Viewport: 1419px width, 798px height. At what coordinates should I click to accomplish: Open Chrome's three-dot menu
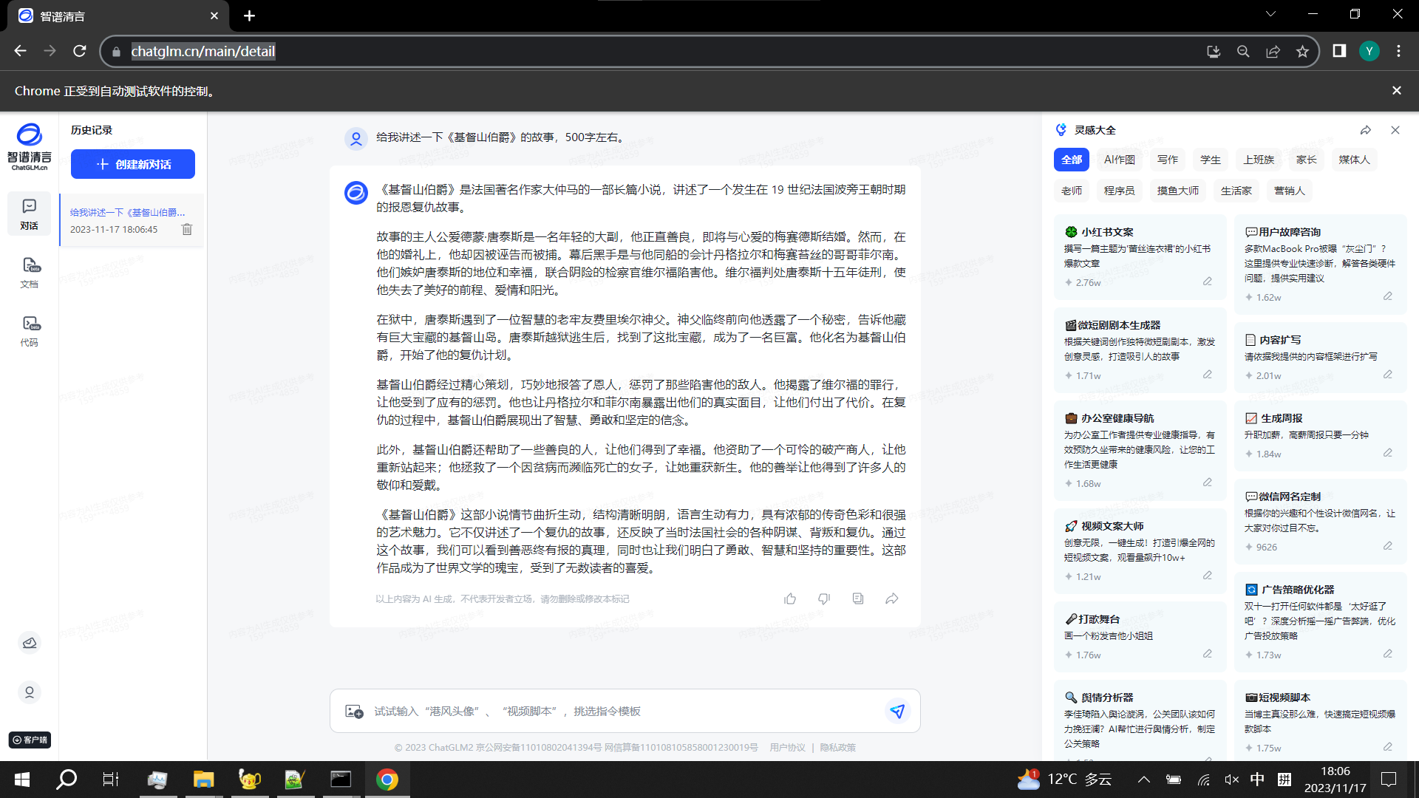[x=1398, y=51]
